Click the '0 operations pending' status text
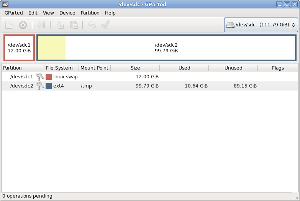The image size is (300, 201). click(27, 196)
